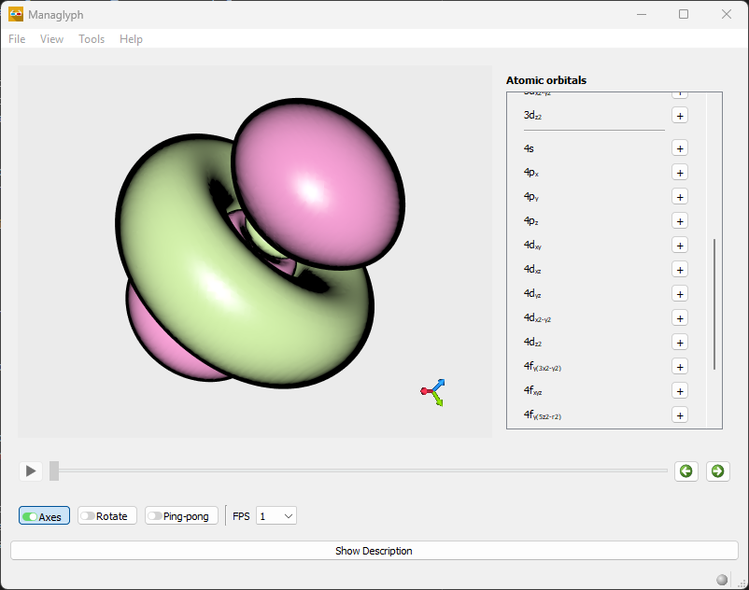Click the atomic orbitals list scrollbar
Screen dimensions: 749x590
[714, 303]
